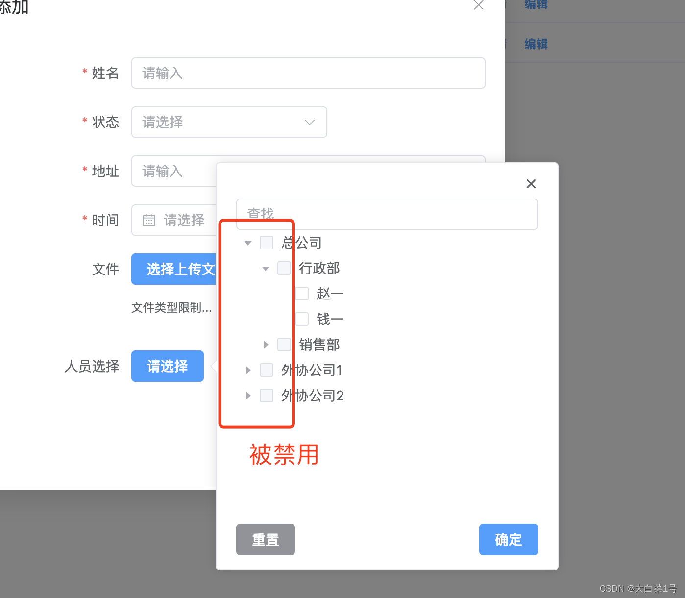
Task: Check the 赵一 checkbox
Action: (301, 294)
